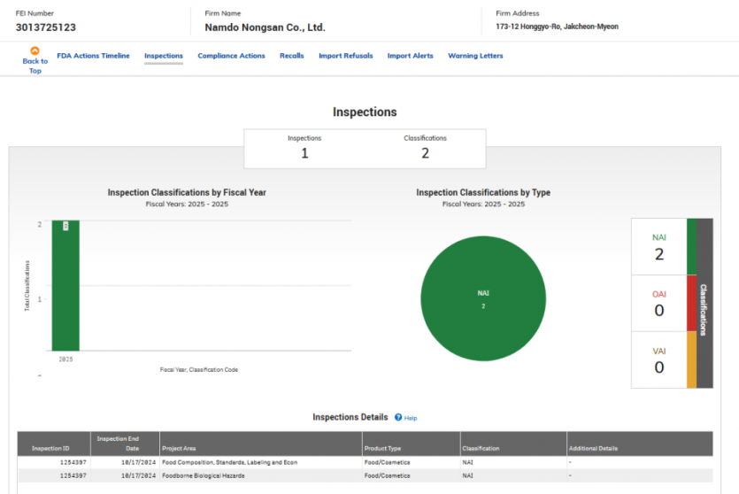Screen dimensions: 739x494
Task: Select the Foodborne Biological Hazards row
Action: pos(365,475)
